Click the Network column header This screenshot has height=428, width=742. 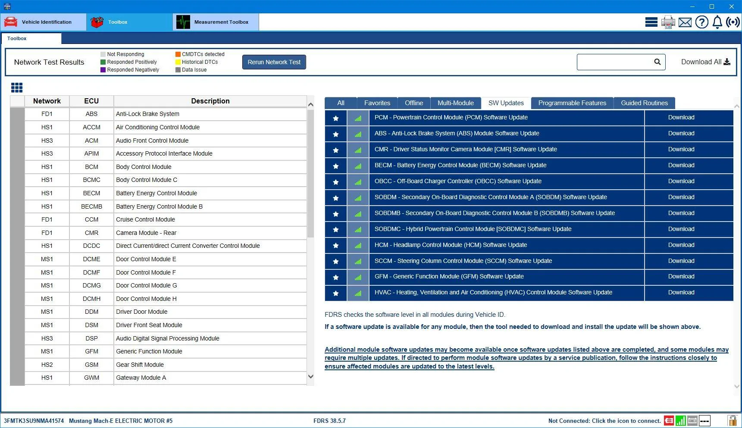click(x=47, y=101)
